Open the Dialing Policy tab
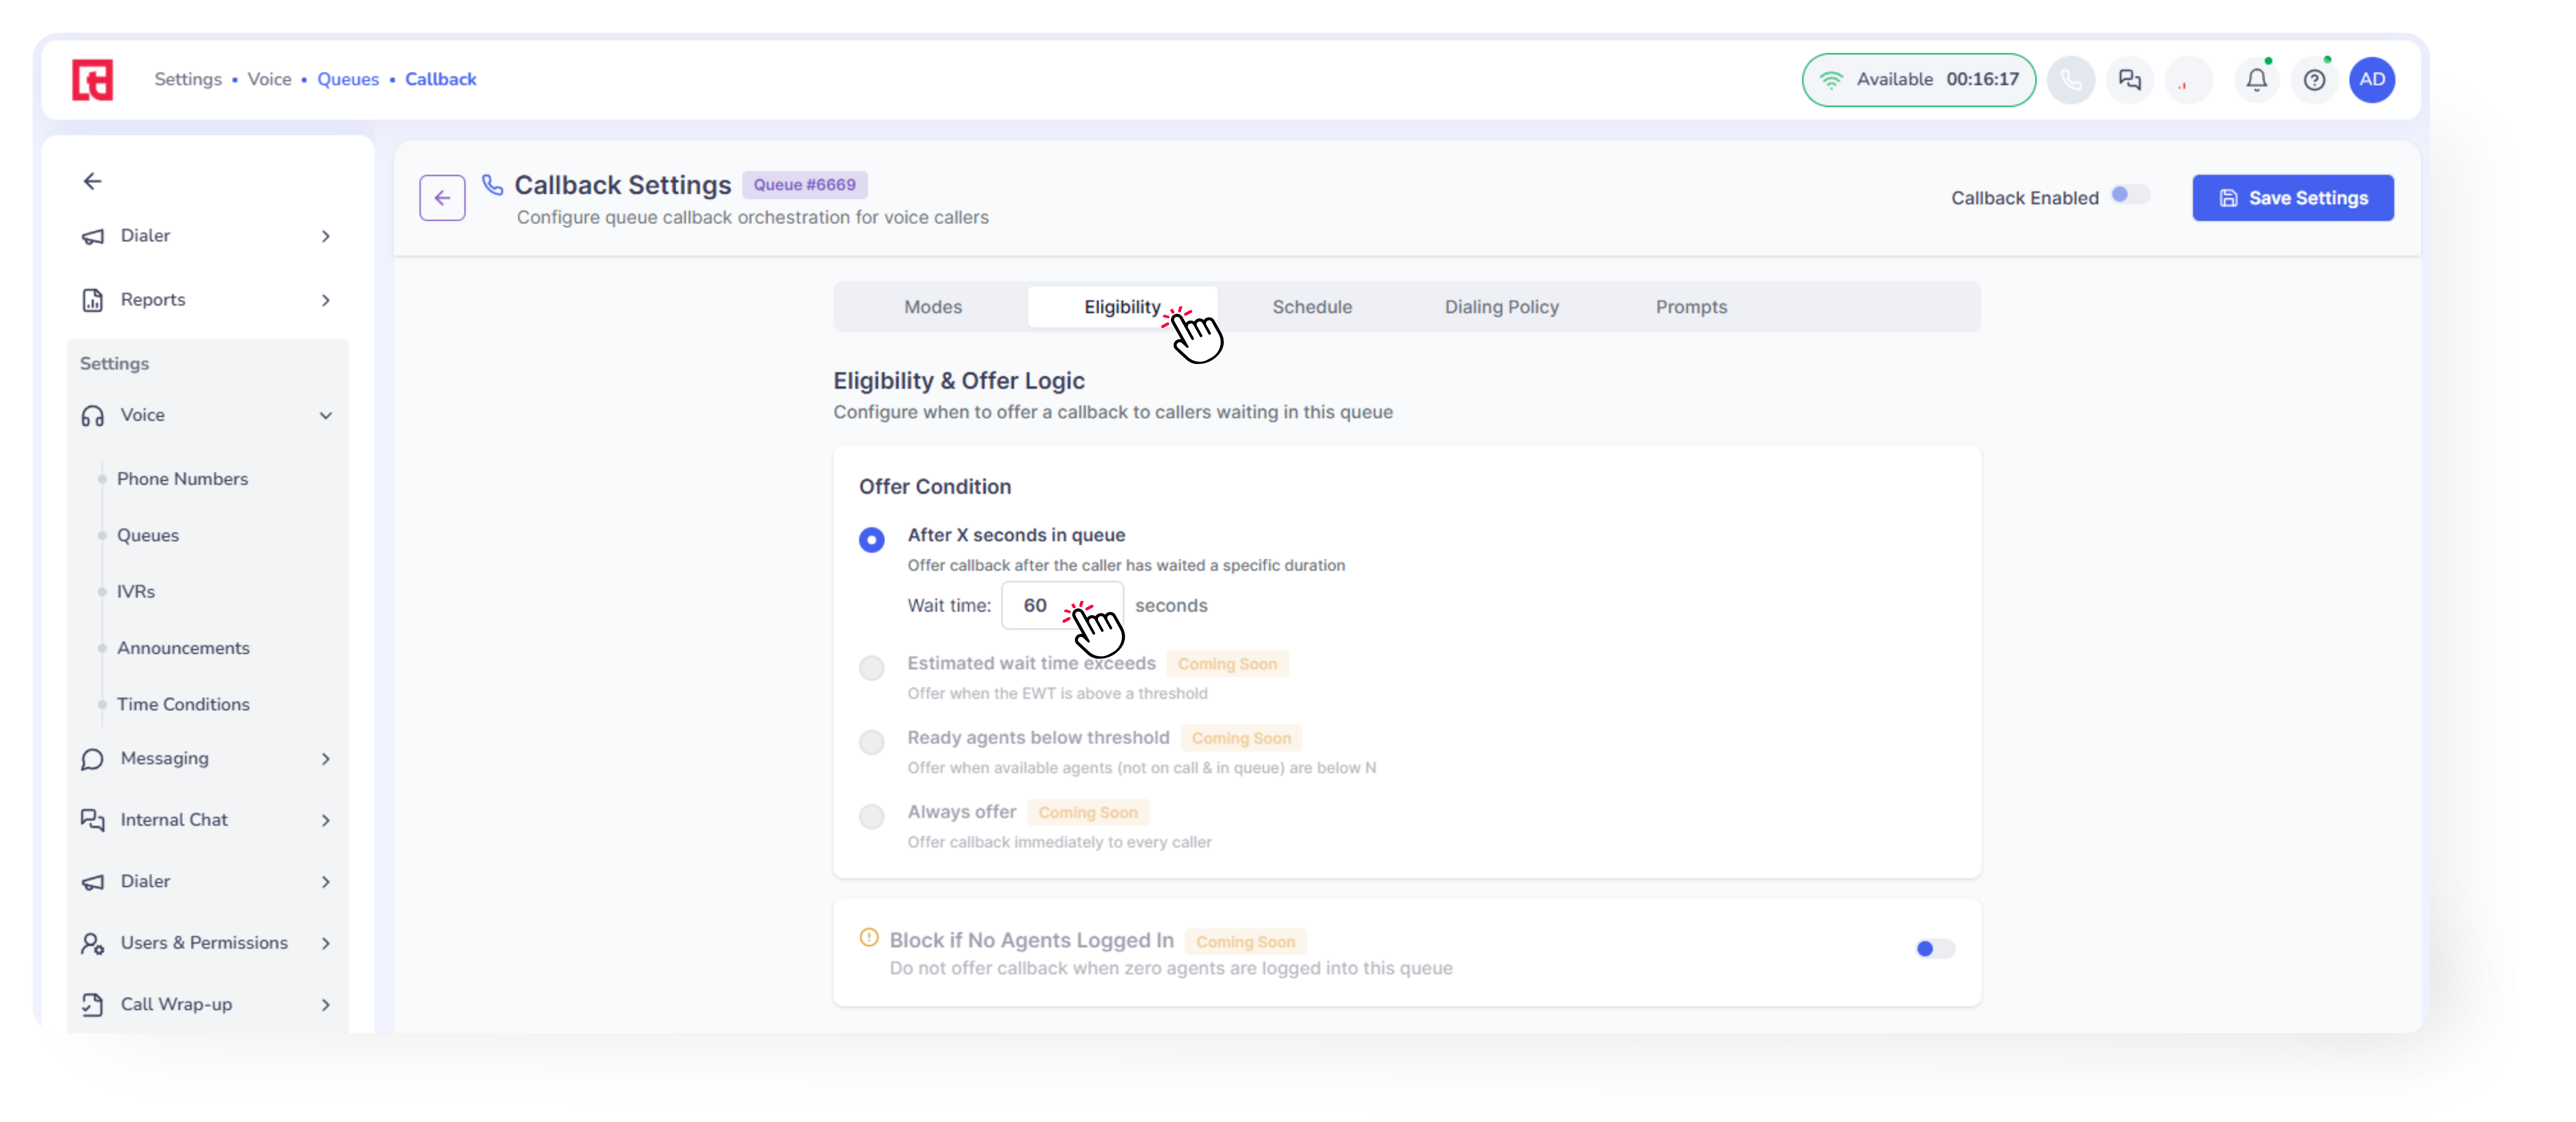The width and height of the screenshot is (2576, 1122). click(x=1501, y=307)
